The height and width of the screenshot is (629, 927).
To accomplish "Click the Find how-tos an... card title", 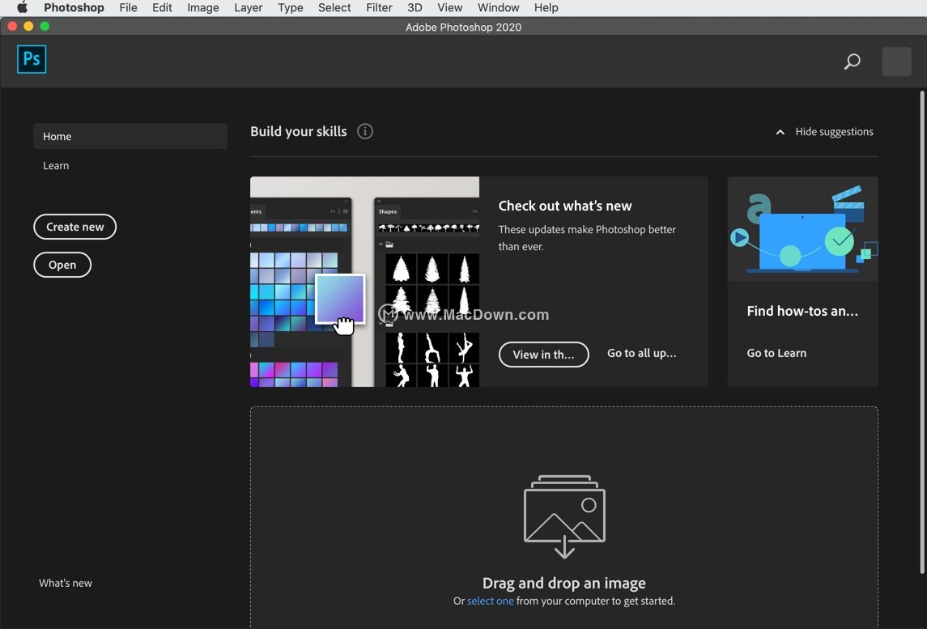I will pos(802,311).
